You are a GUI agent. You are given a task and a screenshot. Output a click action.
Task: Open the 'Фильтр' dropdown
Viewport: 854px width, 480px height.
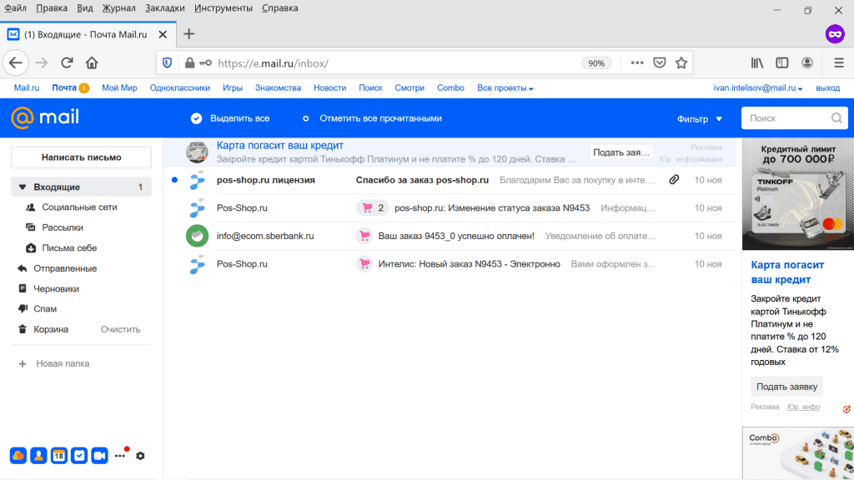[x=699, y=118]
